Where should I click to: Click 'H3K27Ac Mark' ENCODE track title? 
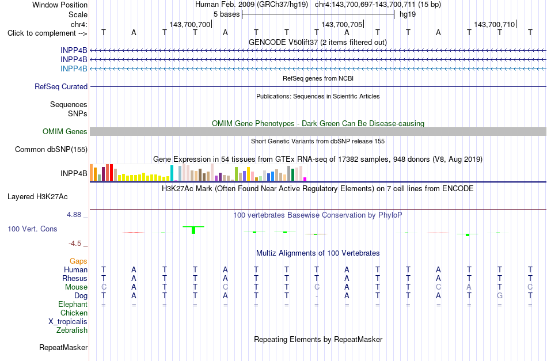(x=318, y=189)
